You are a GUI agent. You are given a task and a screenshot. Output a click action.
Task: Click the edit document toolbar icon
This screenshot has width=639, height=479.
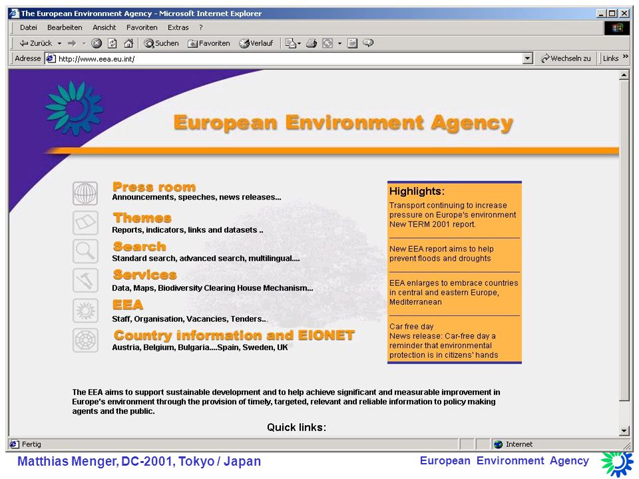coord(353,43)
